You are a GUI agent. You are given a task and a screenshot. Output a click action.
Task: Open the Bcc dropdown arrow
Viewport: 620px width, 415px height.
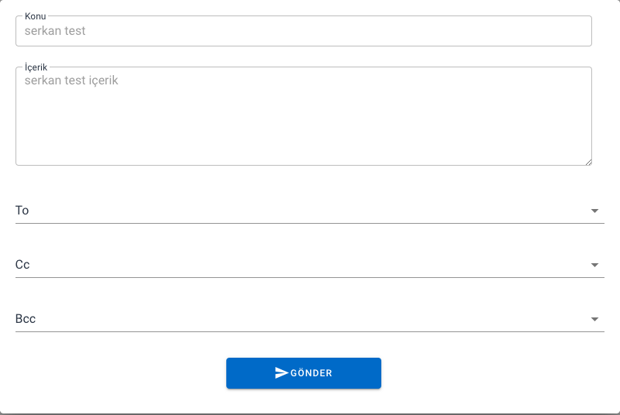[x=594, y=319]
